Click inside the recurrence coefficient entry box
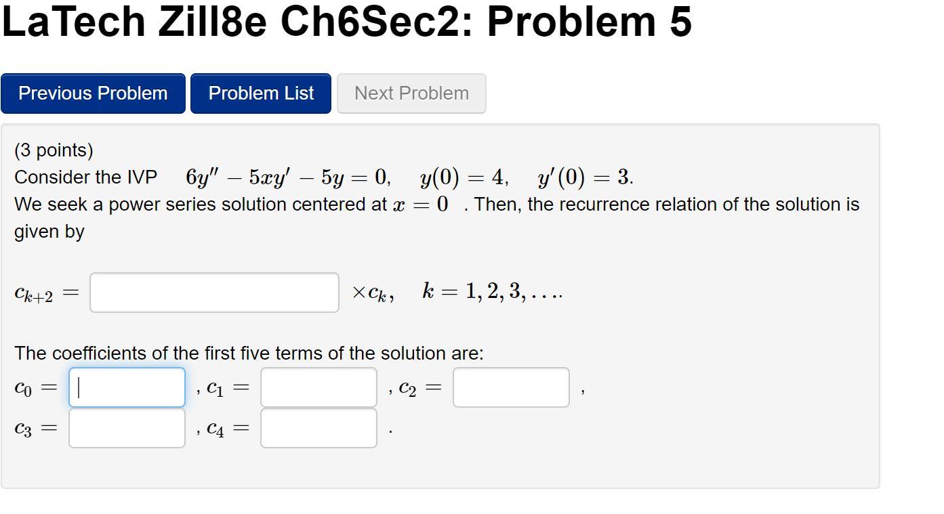This screenshot has height=514, width=944. [213, 291]
